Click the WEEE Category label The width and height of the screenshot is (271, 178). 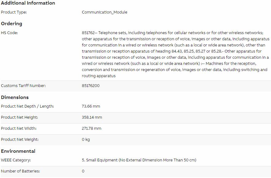click(x=16, y=160)
